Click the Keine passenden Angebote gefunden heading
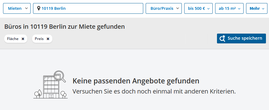The height and width of the screenshot is (110, 269). click(136, 81)
